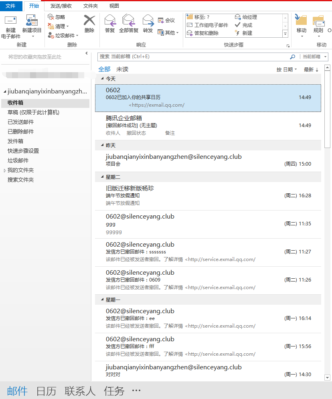The image size is (332, 399).
Task: Collapse the folder pane arrow
Action: 87,53
